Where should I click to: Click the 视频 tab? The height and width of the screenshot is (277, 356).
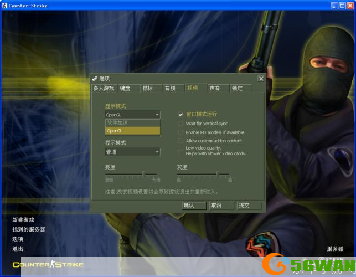point(196,88)
